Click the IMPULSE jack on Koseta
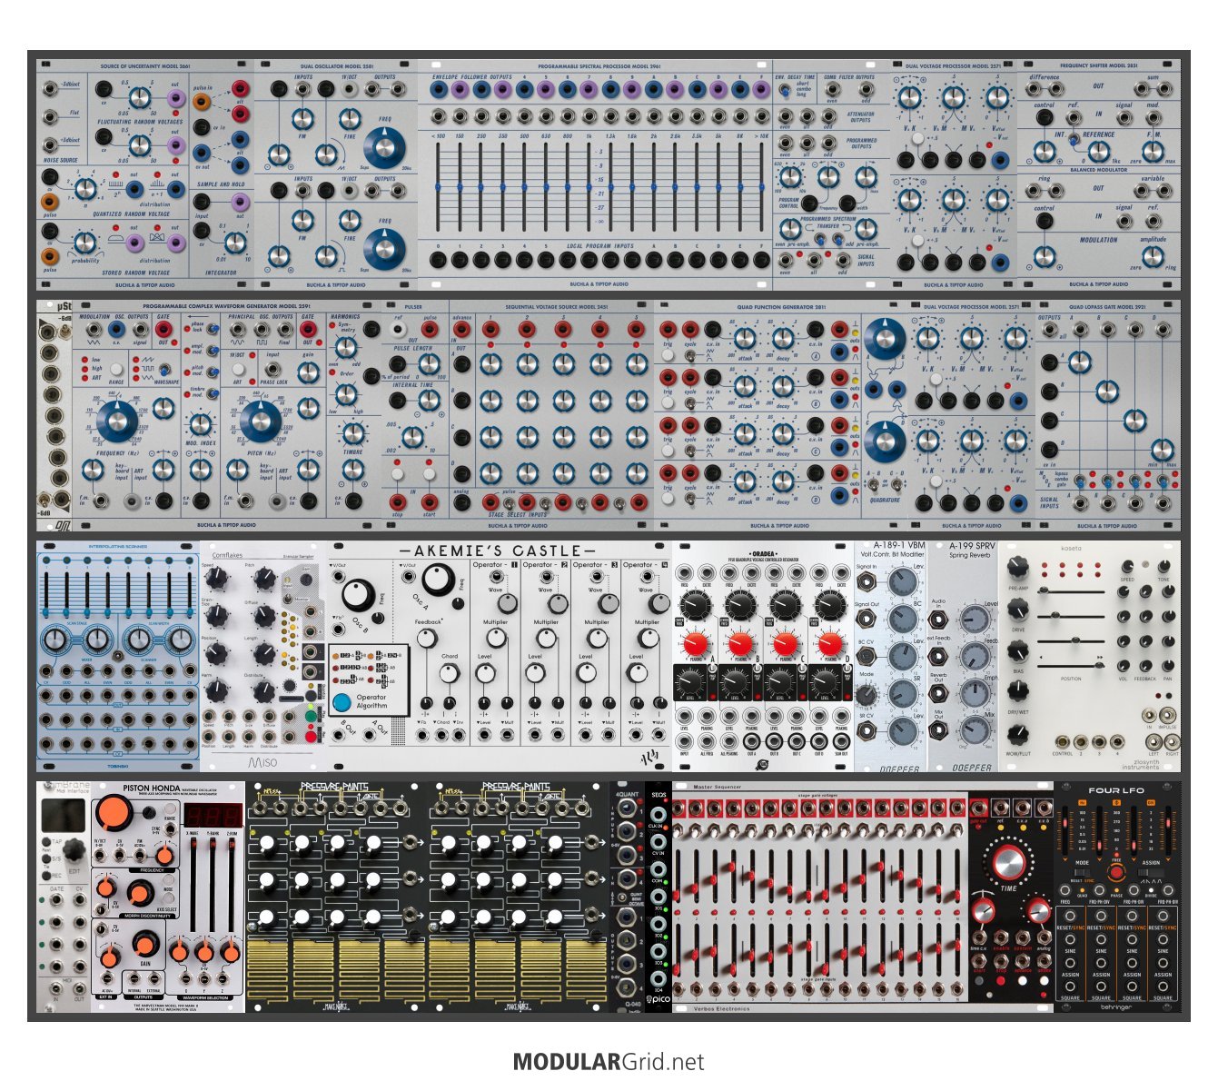Viewport: 1218px width, 1081px height. [x=1167, y=714]
